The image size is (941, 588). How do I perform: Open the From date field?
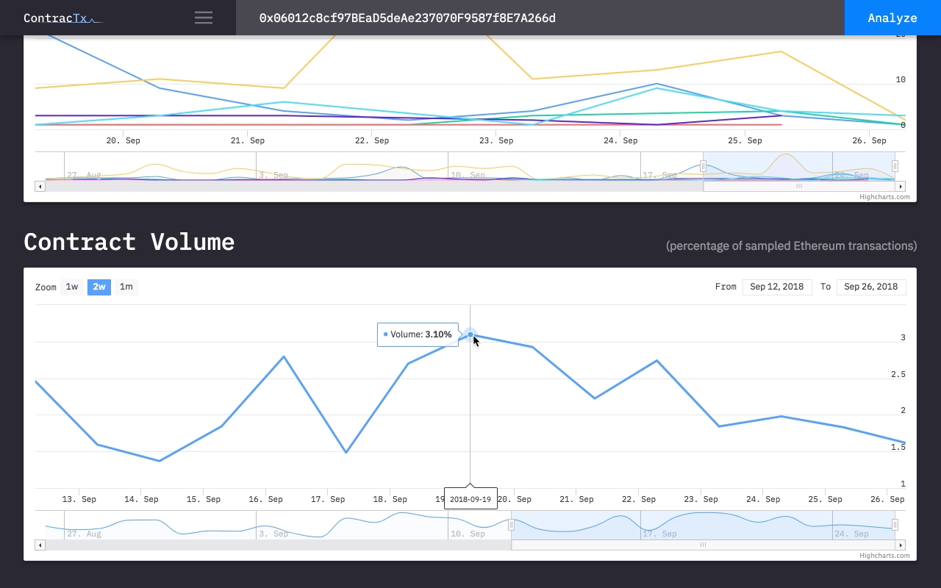[x=777, y=287]
